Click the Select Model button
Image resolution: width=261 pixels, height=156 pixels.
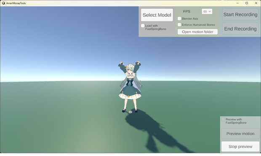click(157, 15)
